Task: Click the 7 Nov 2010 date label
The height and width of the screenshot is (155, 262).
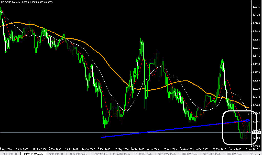Action: point(252,149)
